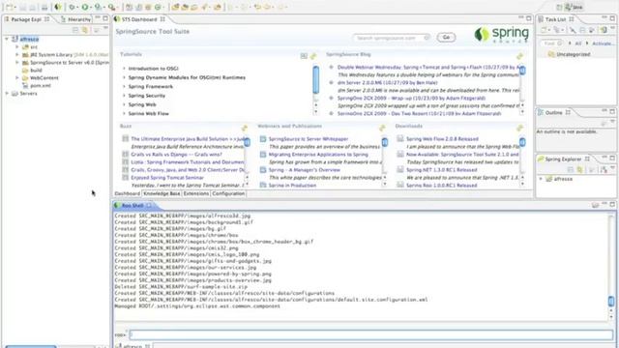Click the Go search button

click(x=446, y=37)
